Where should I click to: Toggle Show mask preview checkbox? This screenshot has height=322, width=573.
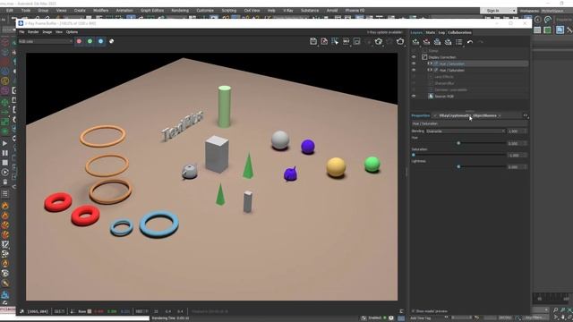(x=414, y=311)
